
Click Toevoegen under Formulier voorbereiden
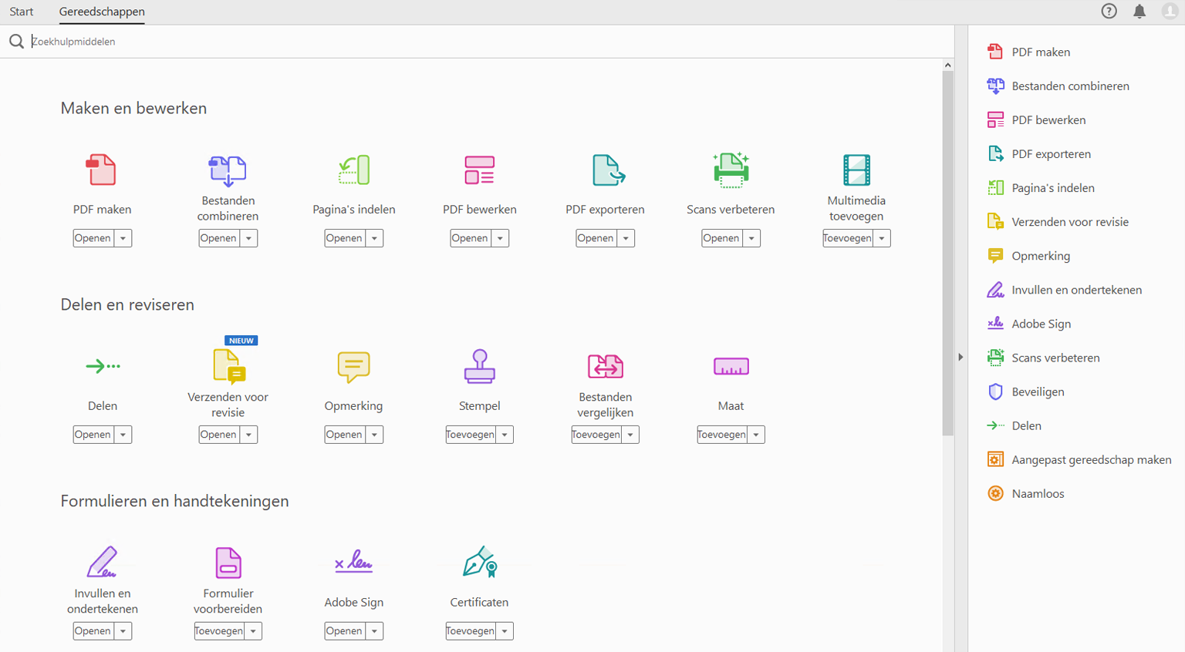pyautogui.click(x=219, y=631)
